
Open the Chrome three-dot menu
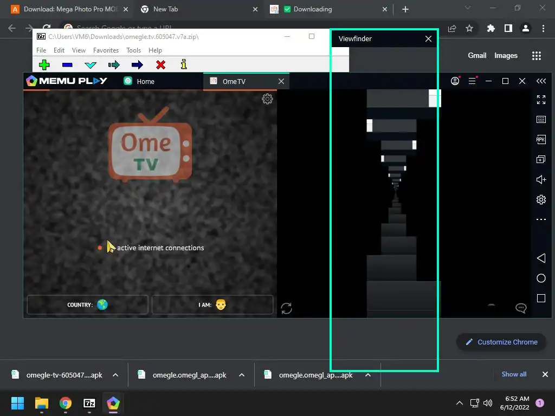[543, 28]
